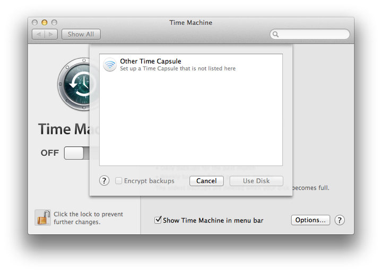Go forward with the right arrow button
This screenshot has width=382, height=273.
(51, 34)
